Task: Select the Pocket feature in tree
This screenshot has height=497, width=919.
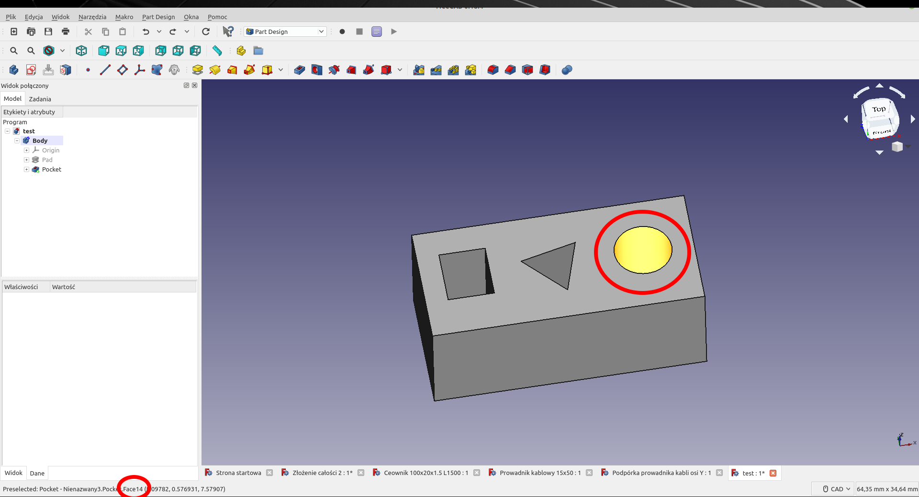Action: [52, 169]
